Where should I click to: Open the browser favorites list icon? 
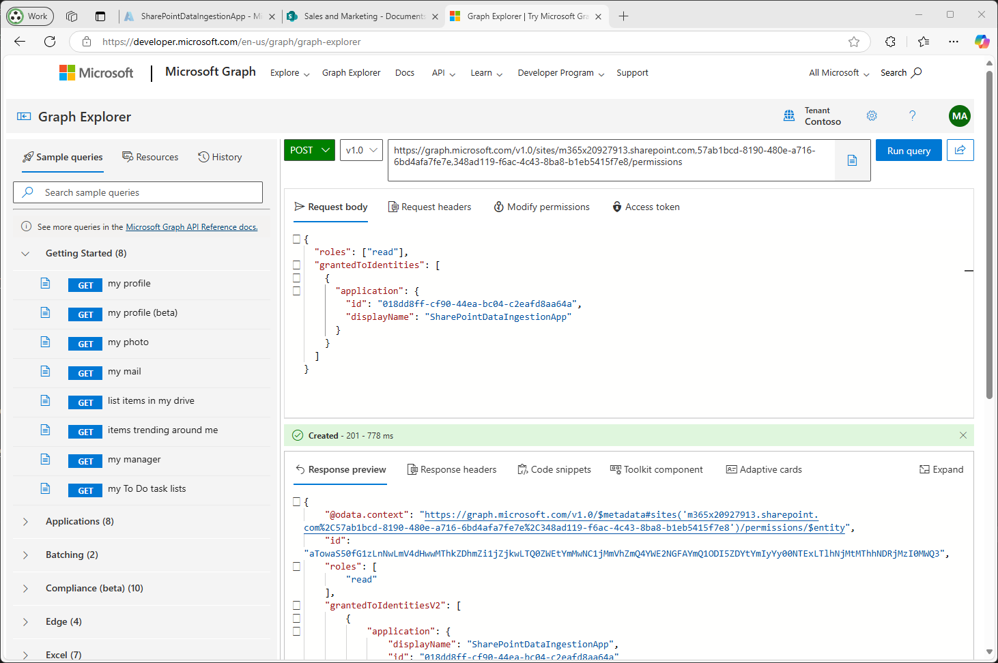coord(924,42)
